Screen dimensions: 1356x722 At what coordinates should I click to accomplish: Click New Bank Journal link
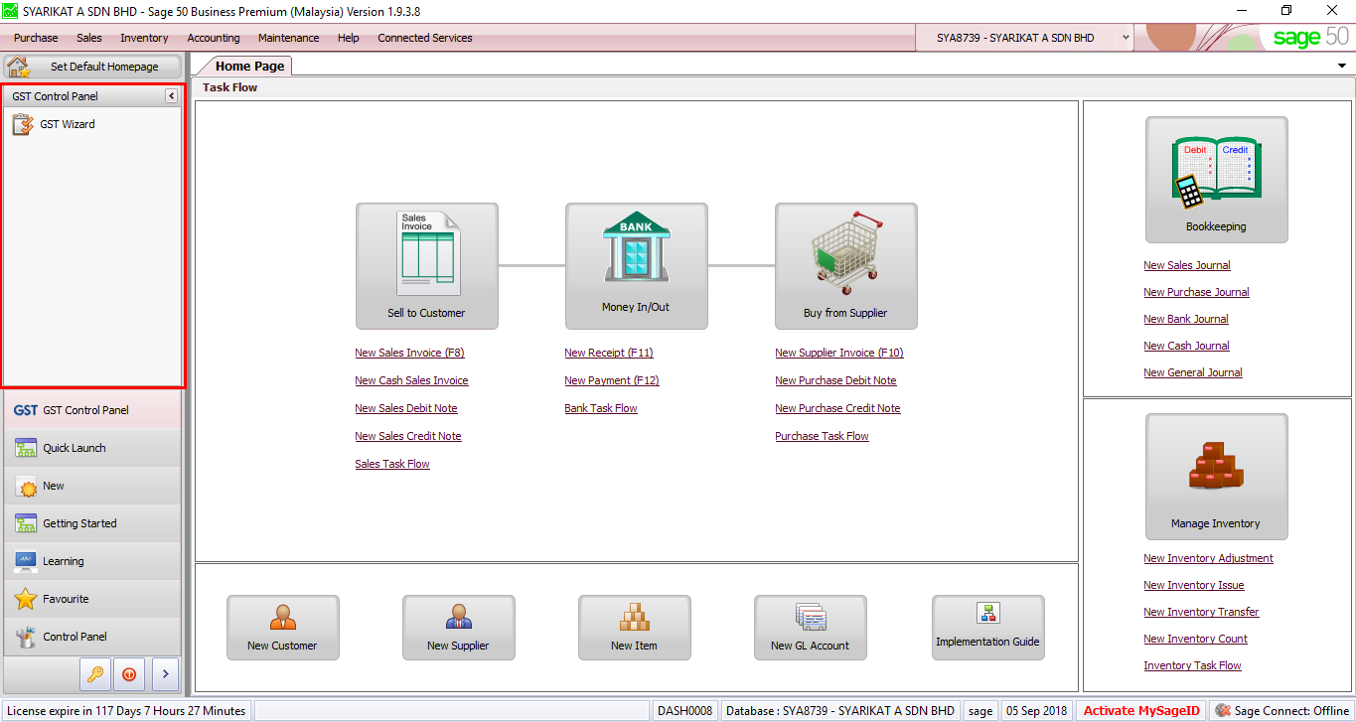1186,319
